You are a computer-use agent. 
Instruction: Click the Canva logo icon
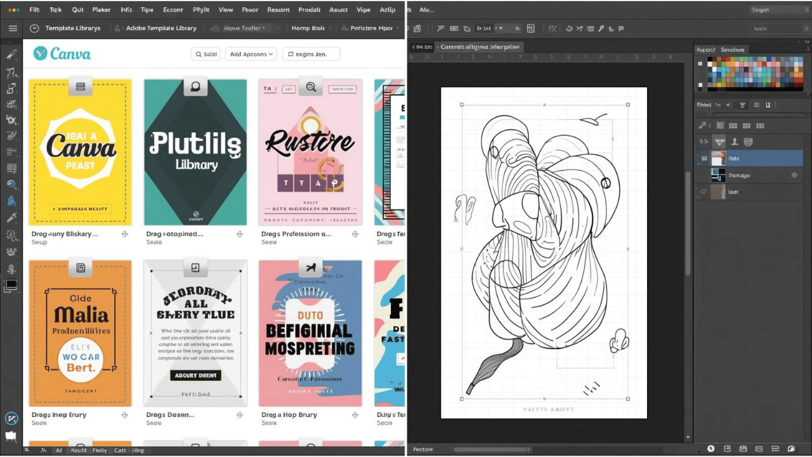(40, 54)
